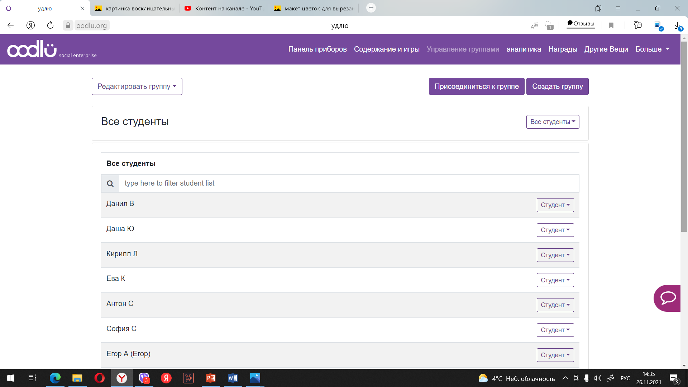Click the page translate icon

tap(534, 25)
